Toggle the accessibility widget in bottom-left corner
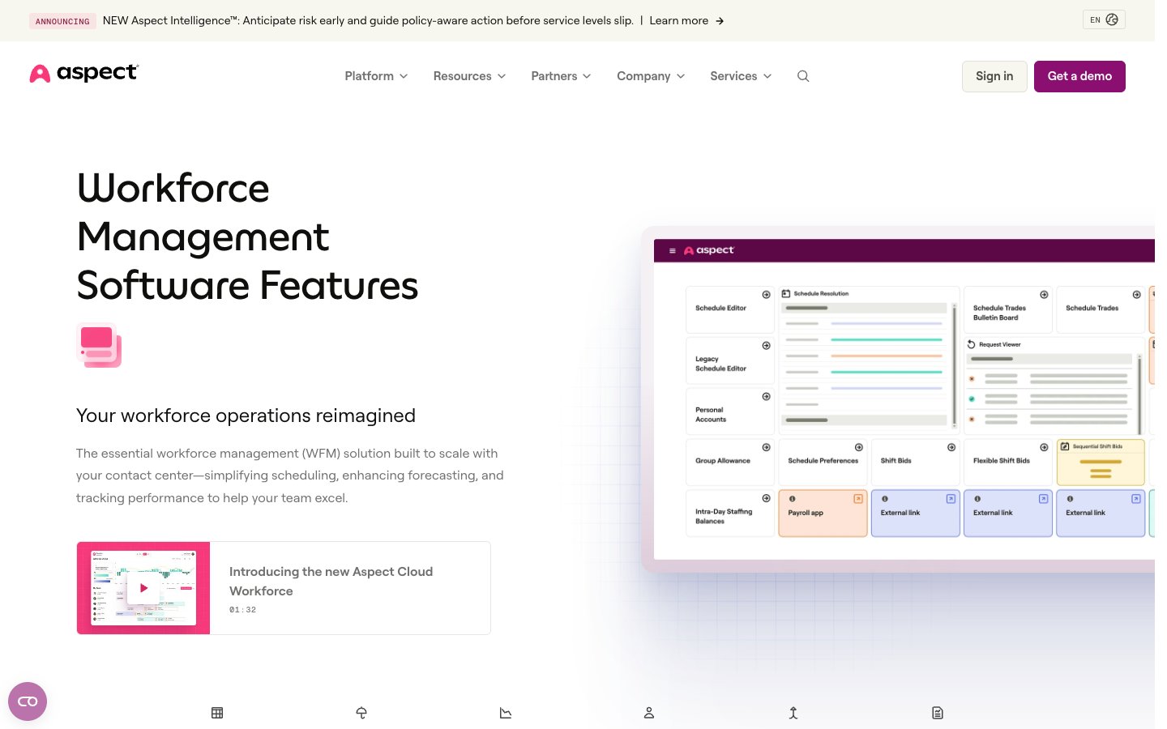1167x729 pixels. coord(27,701)
